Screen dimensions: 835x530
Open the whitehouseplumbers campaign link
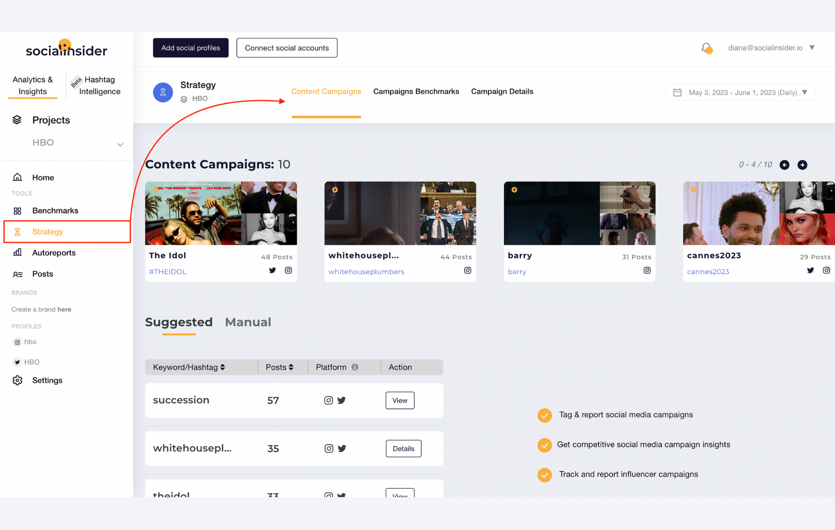point(366,272)
